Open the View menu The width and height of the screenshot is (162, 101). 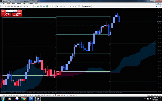pyautogui.click(x=9, y=4)
